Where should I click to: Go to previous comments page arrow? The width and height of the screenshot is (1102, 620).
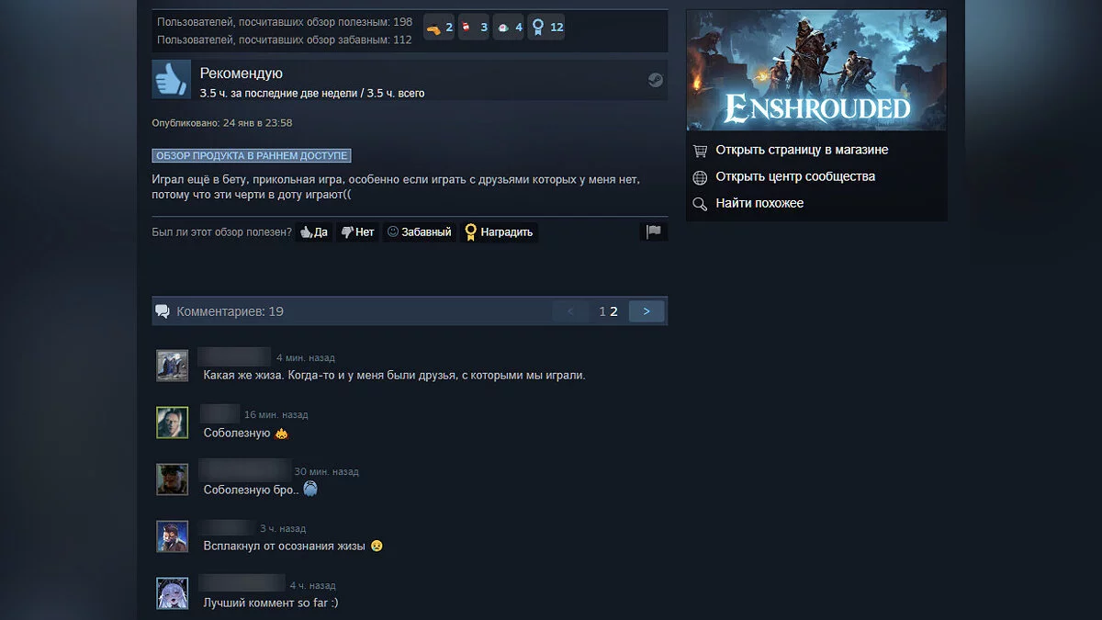pos(570,311)
